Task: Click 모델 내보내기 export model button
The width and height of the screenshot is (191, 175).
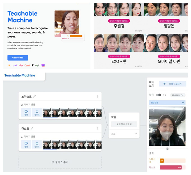Action: (x=172, y=84)
